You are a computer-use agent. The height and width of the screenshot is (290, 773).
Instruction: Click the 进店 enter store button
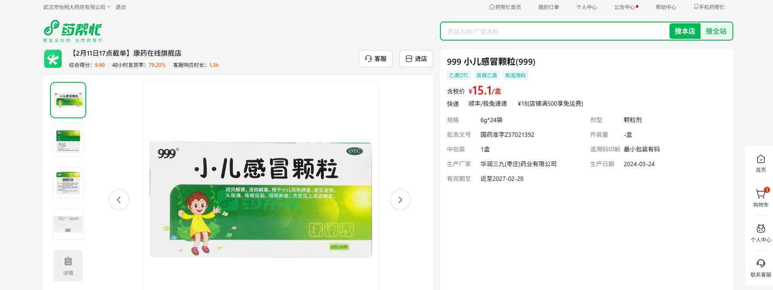tap(416, 59)
